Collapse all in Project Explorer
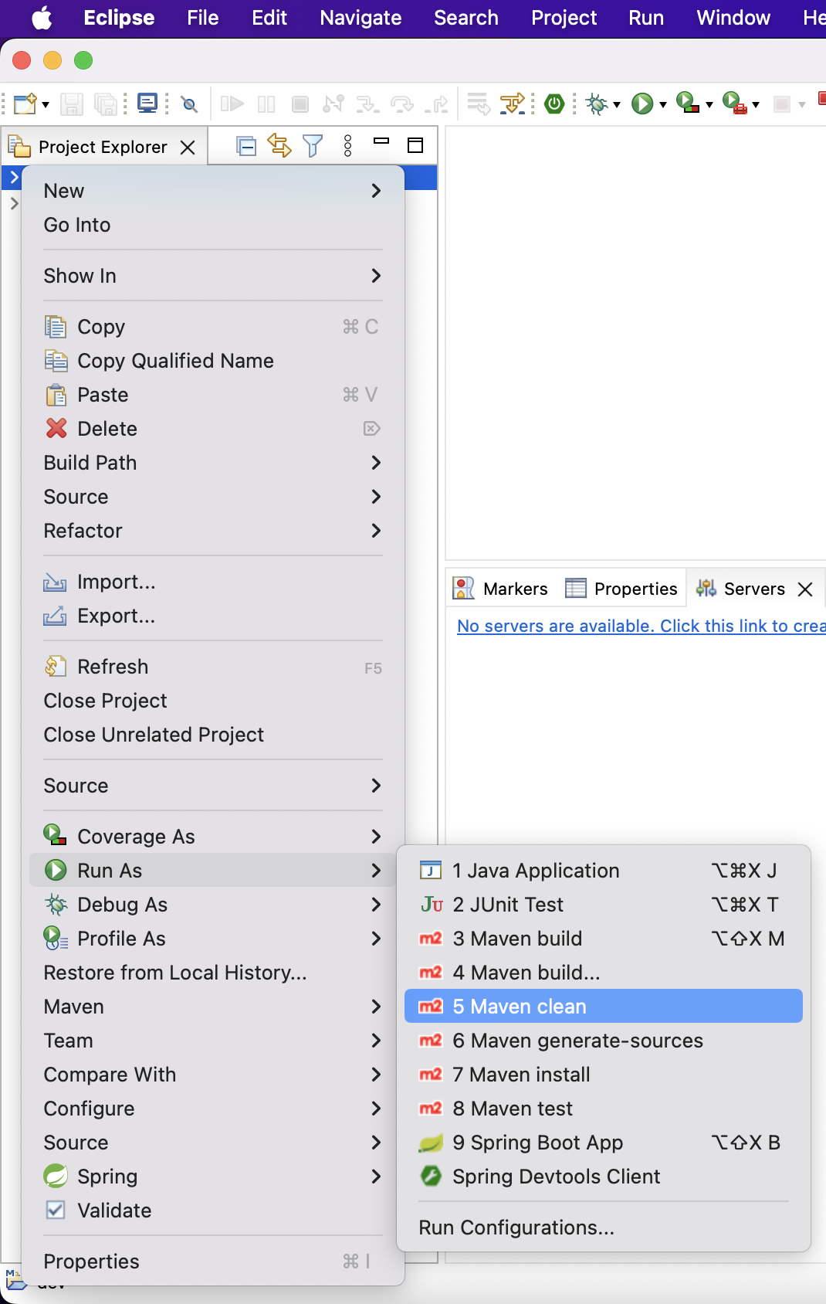The image size is (826, 1304). pos(246,146)
